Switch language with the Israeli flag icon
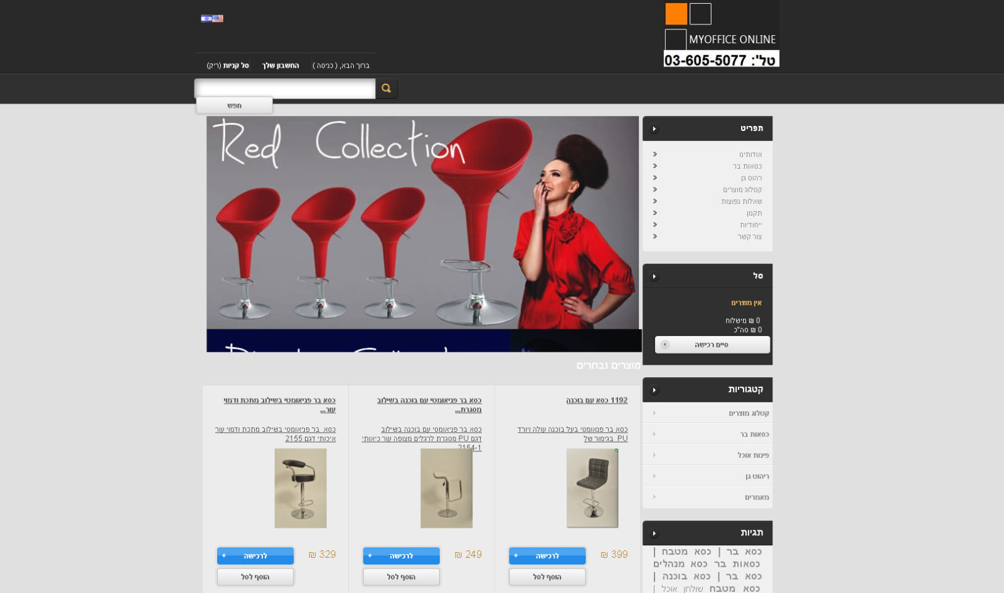Image resolution: width=1004 pixels, height=593 pixels. 206,19
